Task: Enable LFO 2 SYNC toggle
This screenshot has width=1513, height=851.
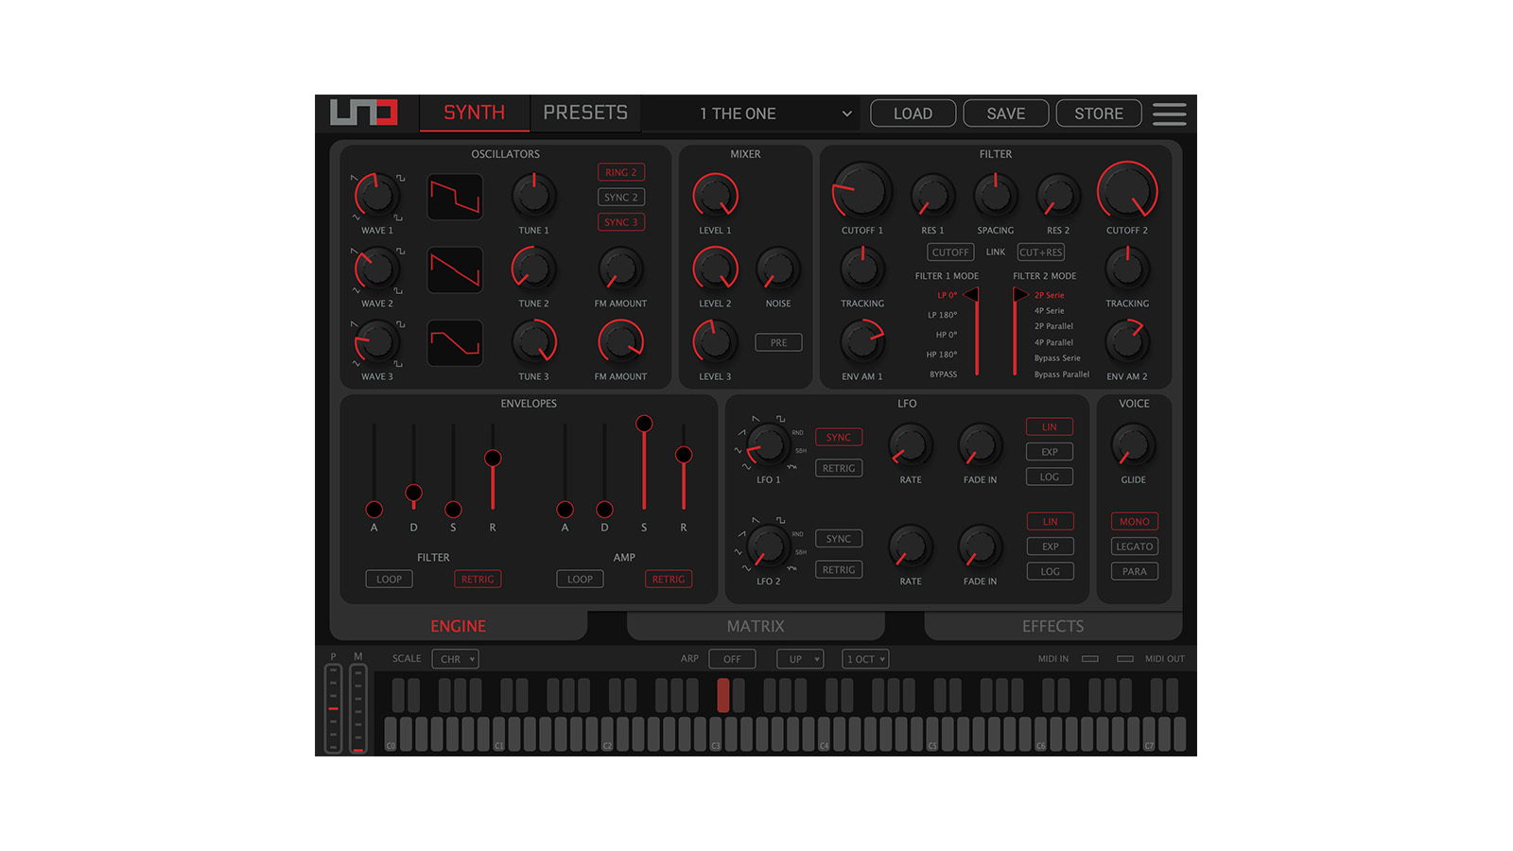Action: click(839, 539)
